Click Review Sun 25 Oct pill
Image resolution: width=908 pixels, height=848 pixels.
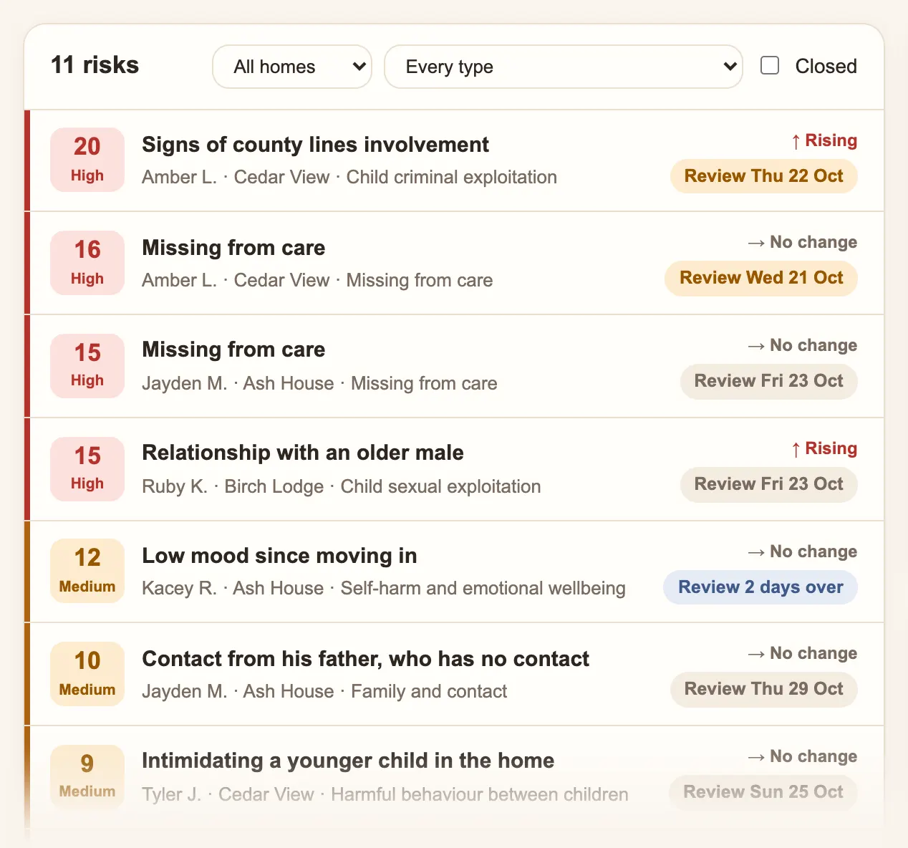[763, 792]
